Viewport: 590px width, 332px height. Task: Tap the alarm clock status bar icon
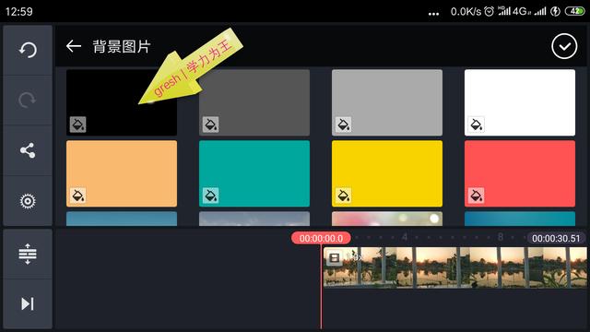click(489, 12)
